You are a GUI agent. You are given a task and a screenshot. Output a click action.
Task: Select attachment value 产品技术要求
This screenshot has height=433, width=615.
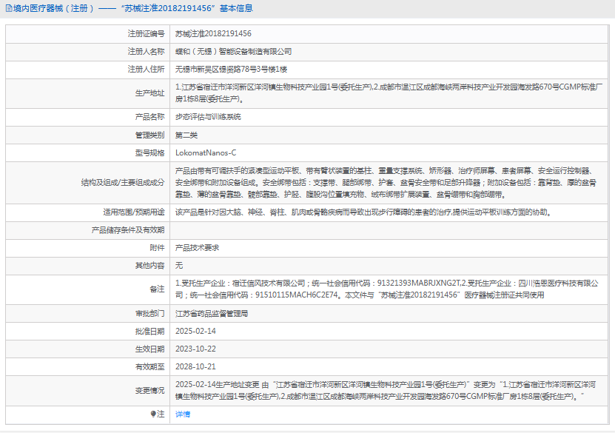point(197,248)
